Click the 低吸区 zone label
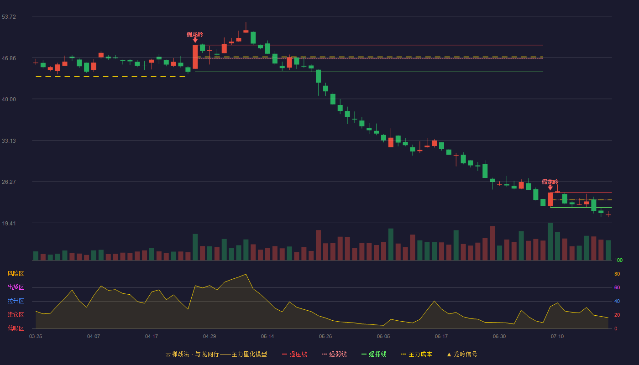The width and height of the screenshot is (639, 365). pos(16,328)
